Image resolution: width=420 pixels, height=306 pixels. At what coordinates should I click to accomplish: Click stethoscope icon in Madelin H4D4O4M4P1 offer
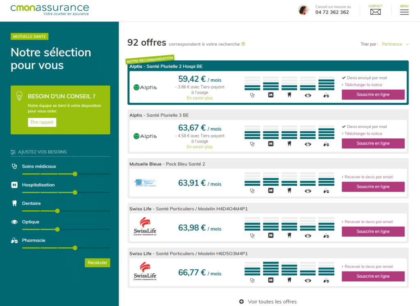tap(252, 235)
